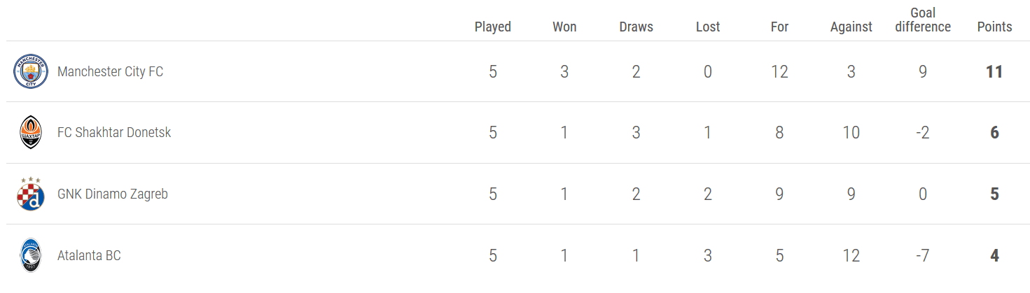Screen dimensions: 1030x293
Task: Click the Lost column header
Action: point(708,27)
